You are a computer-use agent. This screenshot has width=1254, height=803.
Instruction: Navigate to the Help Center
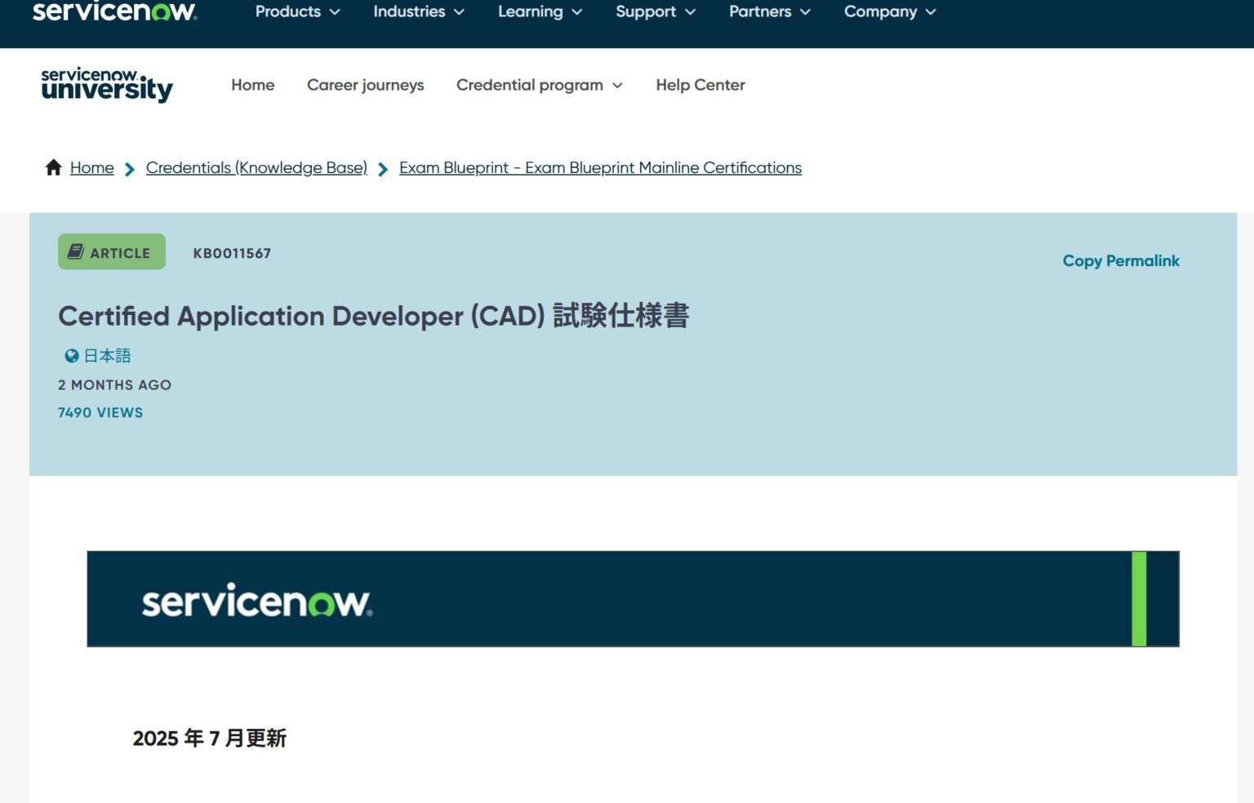click(700, 85)
